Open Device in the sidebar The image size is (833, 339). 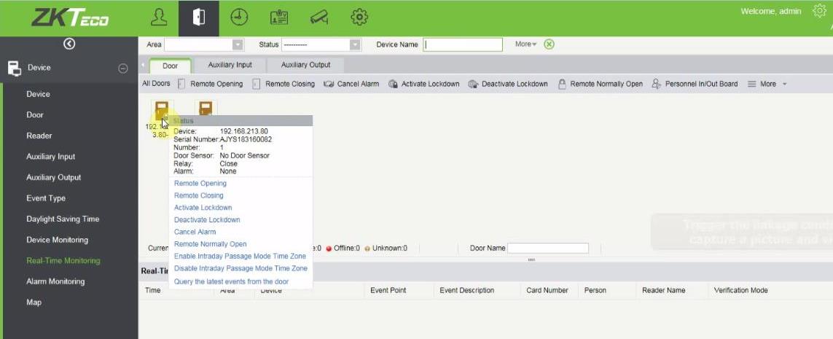[x=38, y=94]
